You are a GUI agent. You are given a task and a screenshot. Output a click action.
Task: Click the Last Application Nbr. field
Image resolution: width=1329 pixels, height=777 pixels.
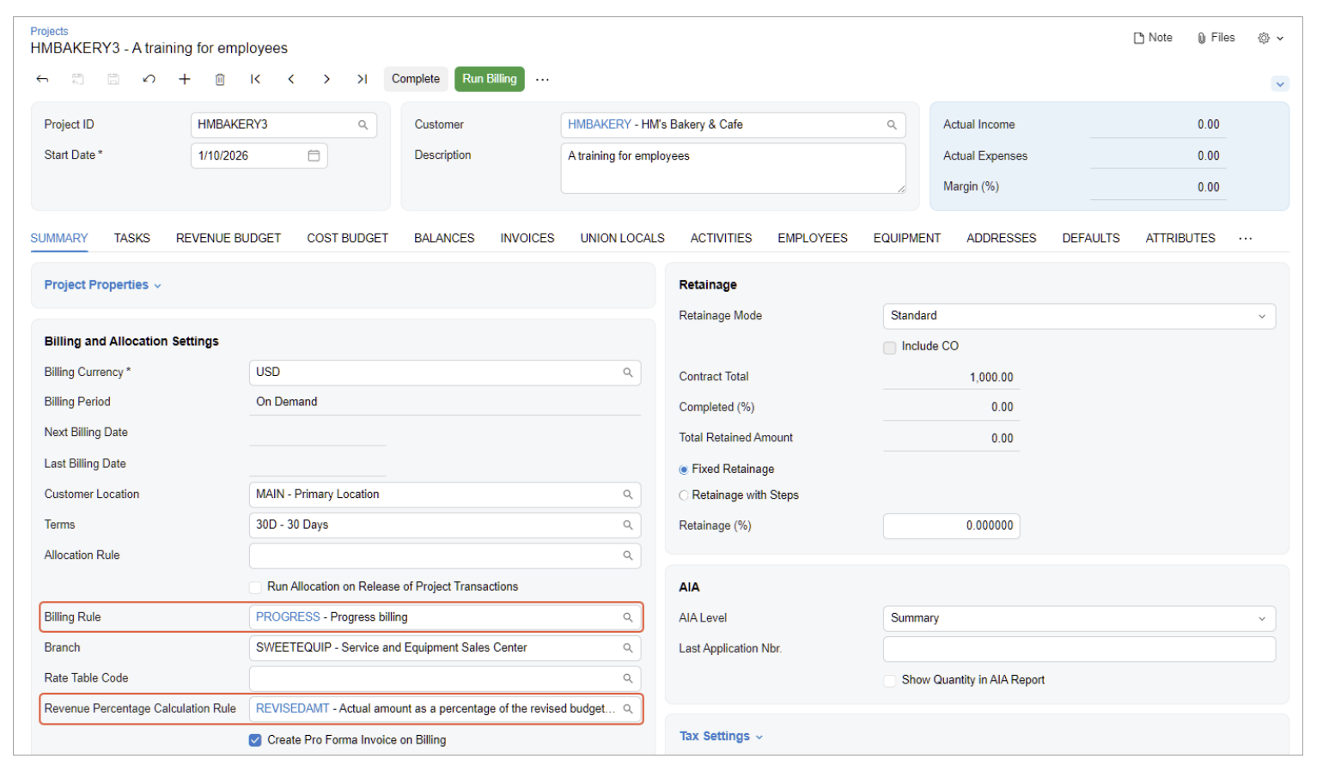click(x=1079, y=649)
